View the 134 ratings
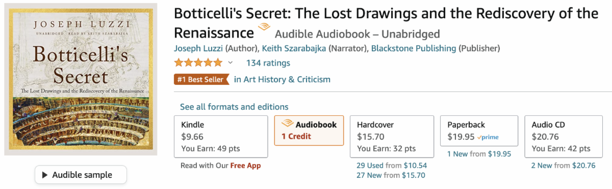Image resolution: width=612 pixels, height=189 pixels. pos(268,63)
